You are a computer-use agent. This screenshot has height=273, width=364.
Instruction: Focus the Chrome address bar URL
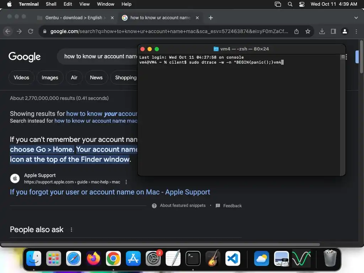169,31
